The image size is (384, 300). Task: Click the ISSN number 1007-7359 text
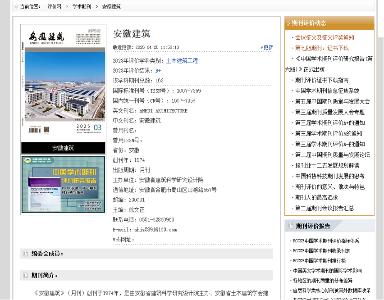pyautogui.click(x=188, y=91)
